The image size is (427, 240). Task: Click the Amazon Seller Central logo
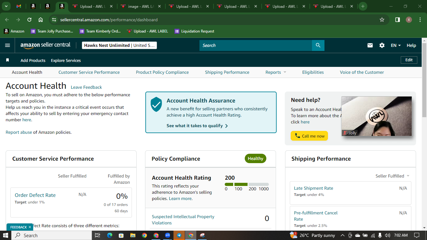pos(45,45)
